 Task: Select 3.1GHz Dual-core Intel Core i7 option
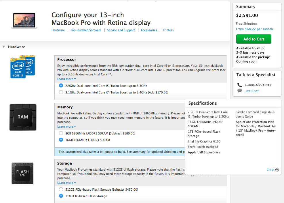(x=61, y=92)
